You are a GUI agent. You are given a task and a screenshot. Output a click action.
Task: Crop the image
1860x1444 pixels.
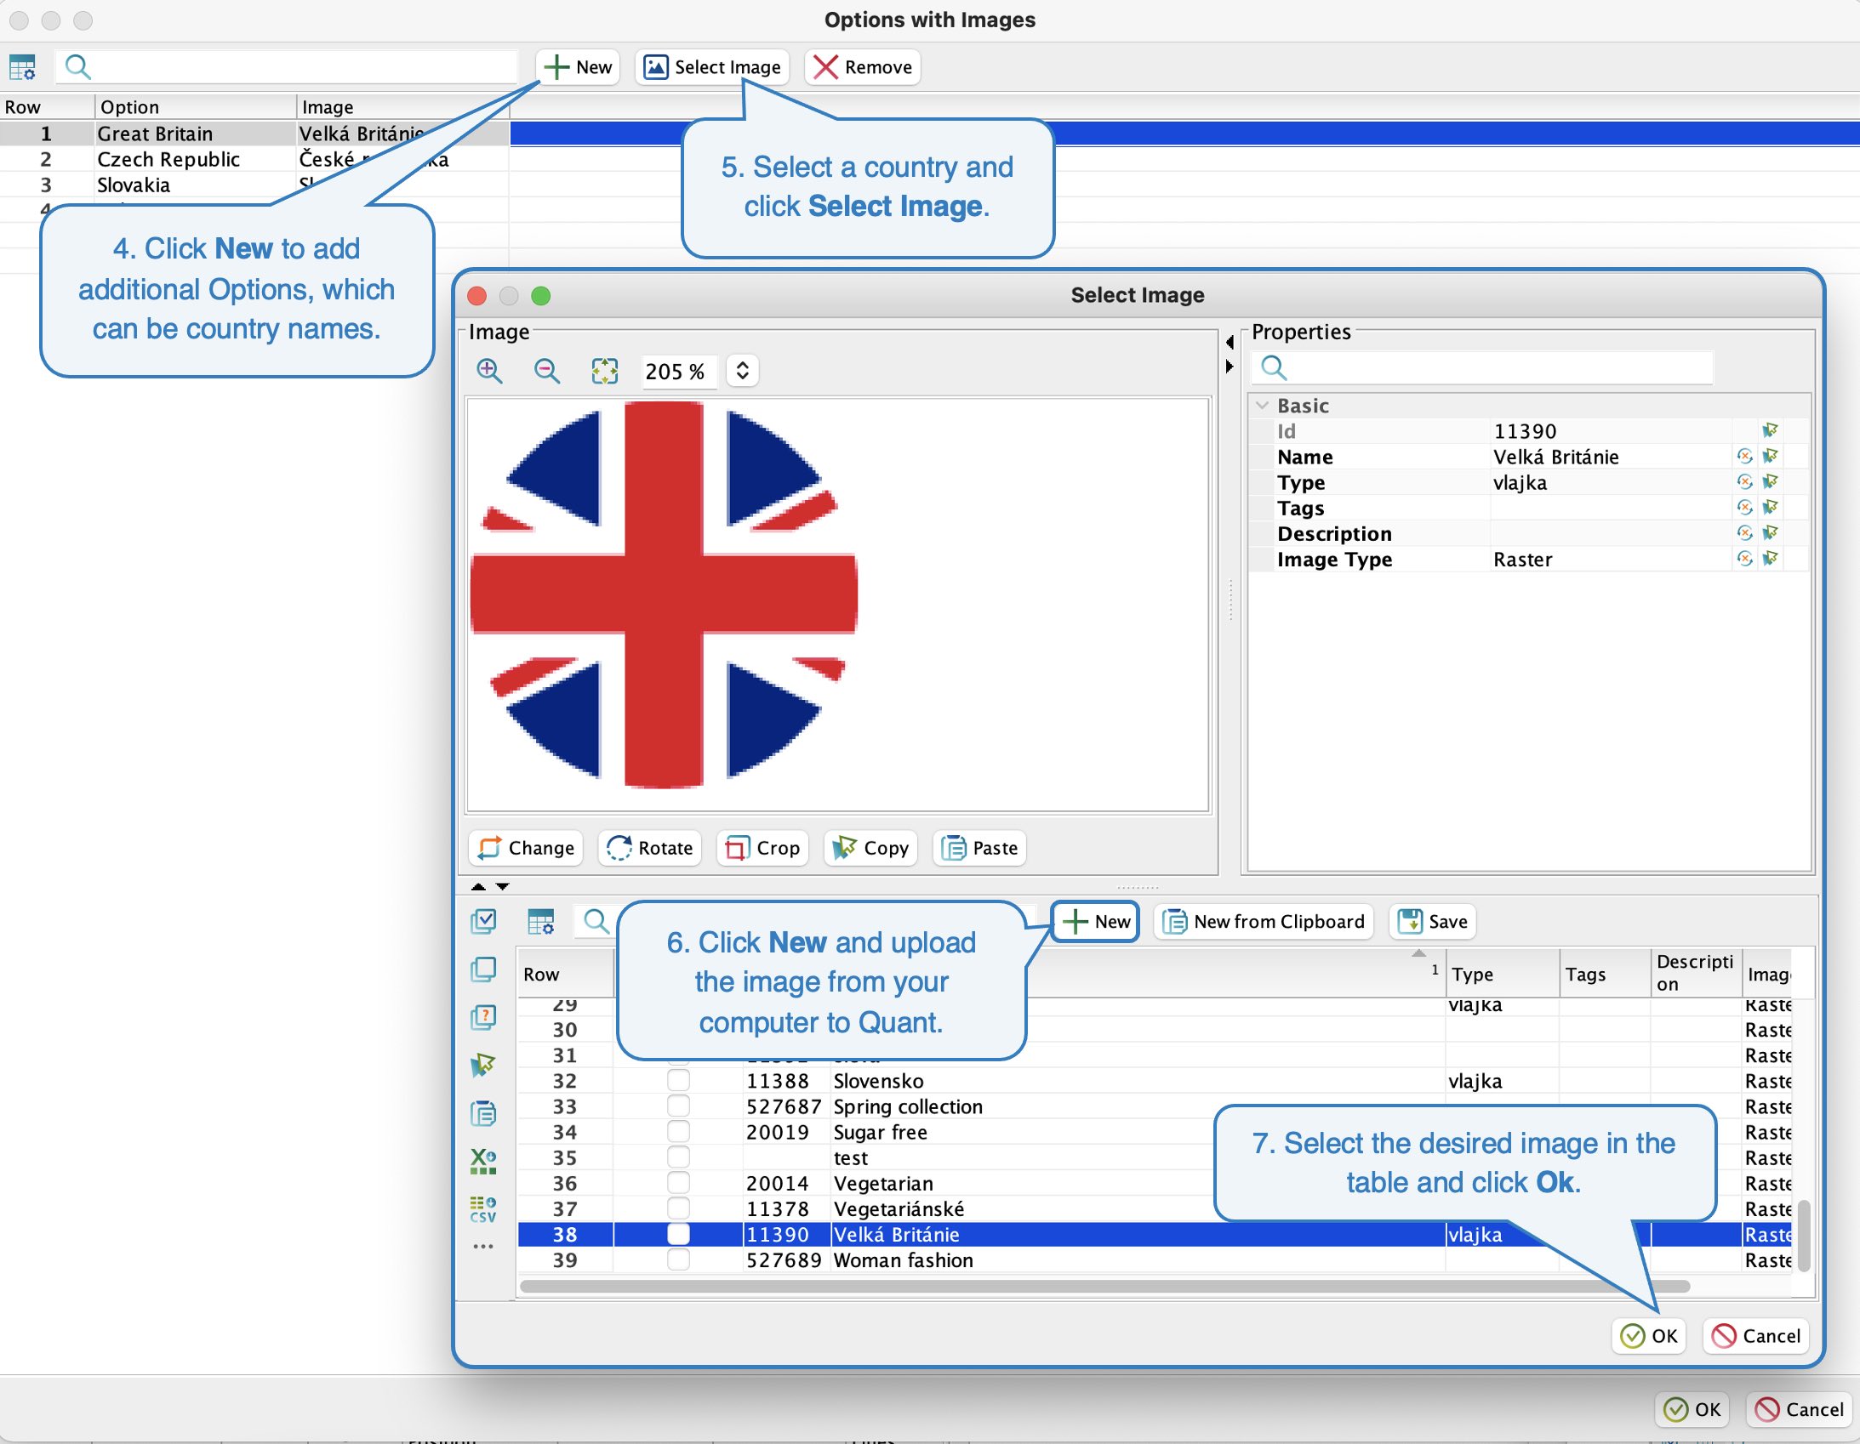[x=762, y=848]
